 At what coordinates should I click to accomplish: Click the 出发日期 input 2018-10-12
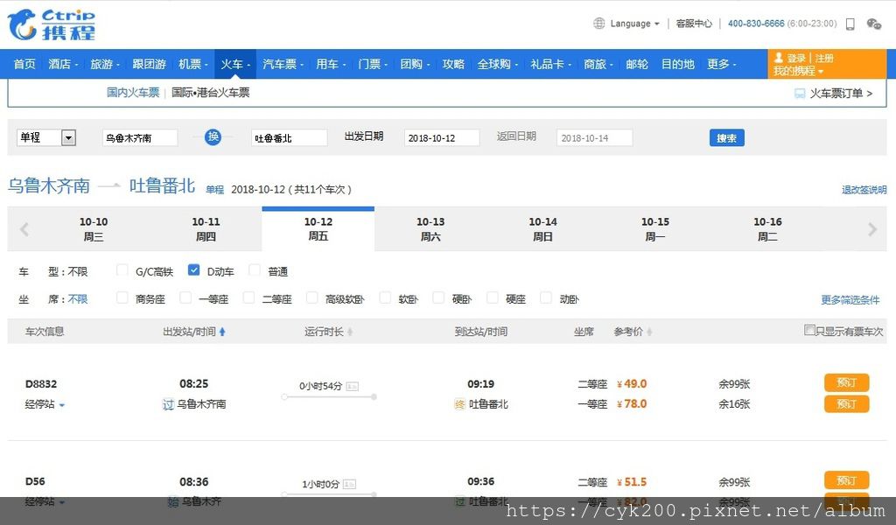click(x=442, y=137)
